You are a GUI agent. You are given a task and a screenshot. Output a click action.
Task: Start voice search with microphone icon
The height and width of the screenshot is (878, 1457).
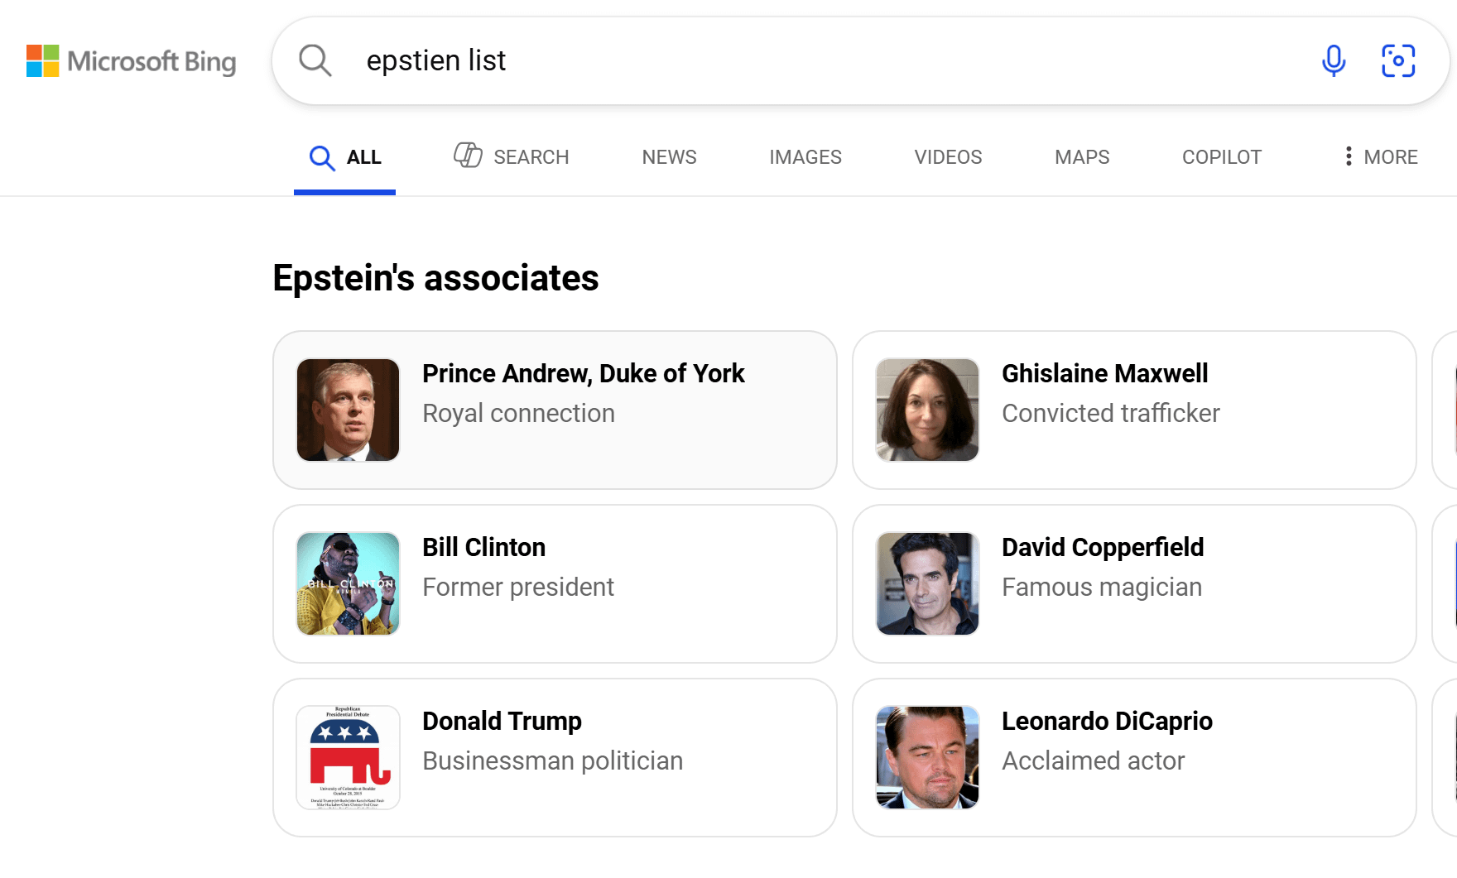1334,60
